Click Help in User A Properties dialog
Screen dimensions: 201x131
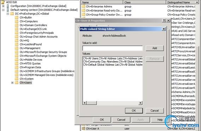click(x=160, y=120)
